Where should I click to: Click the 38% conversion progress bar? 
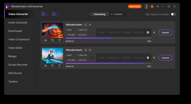108,38
